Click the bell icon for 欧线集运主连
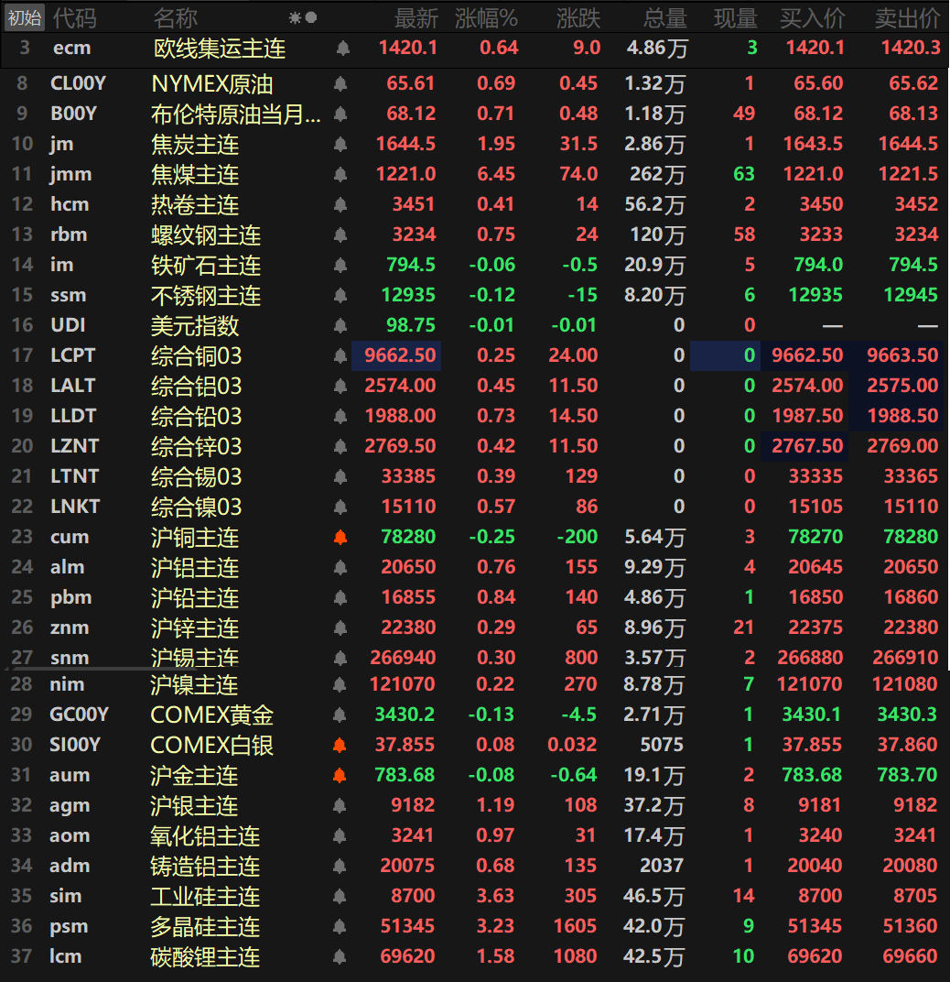This screenshot has height=982, width=950. (x=342, y=49)
